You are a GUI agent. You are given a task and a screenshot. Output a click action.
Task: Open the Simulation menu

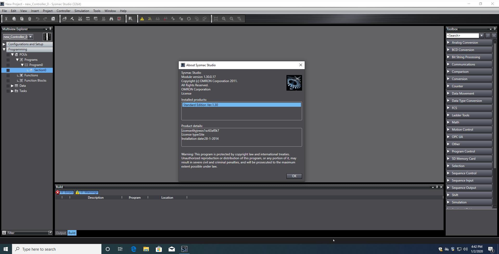(82, 11)
